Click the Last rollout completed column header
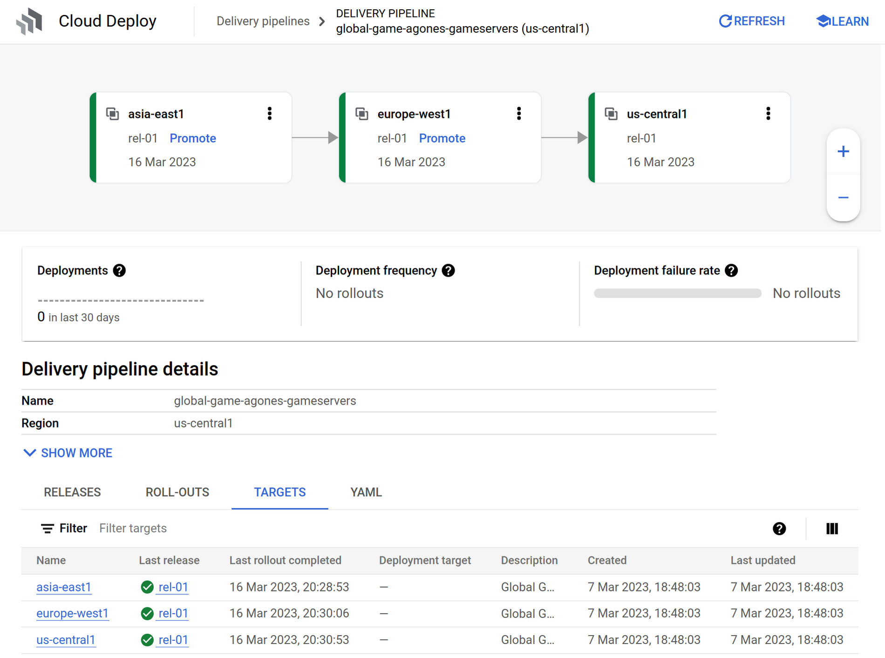The width and height of the screenshot is (885, 658). pyautogui.click(x=285, y=560)
